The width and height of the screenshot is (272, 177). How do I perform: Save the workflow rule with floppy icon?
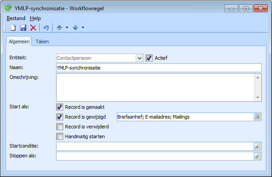(x=23, y=28)
